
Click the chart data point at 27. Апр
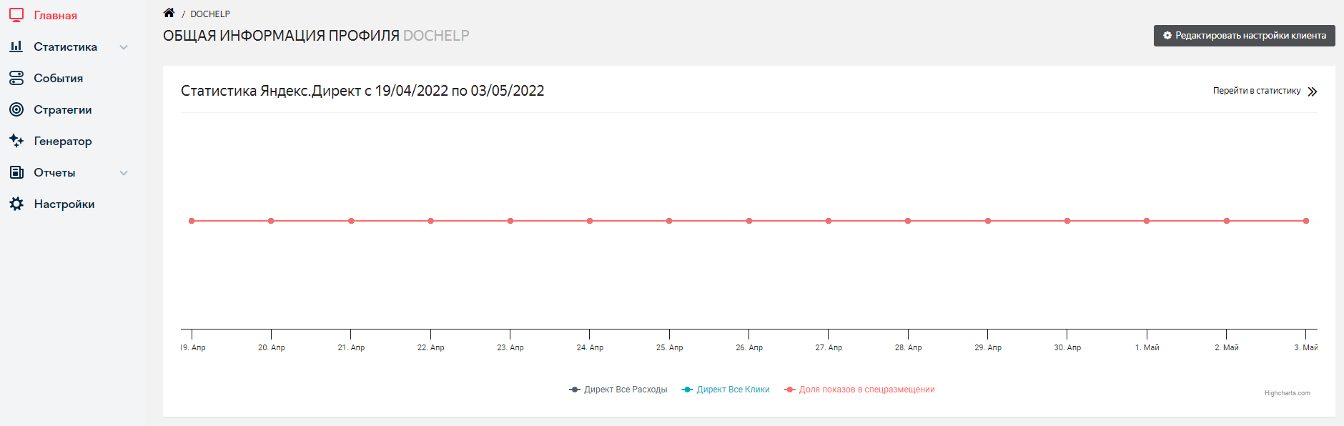pos(829,221)
